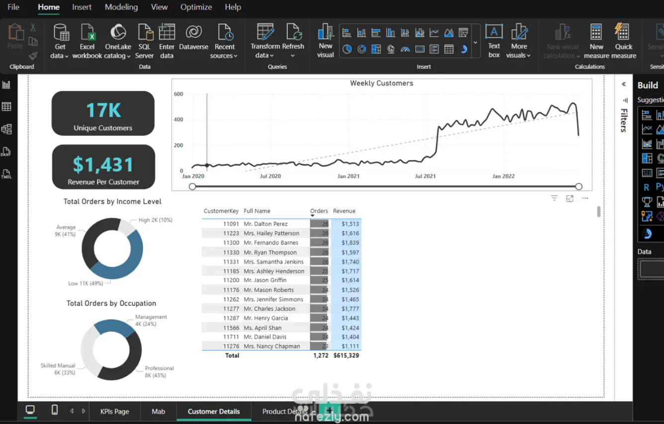Open the View ribbon tab
The height and width of the screenshot is (424, 664).
point(159,7)
